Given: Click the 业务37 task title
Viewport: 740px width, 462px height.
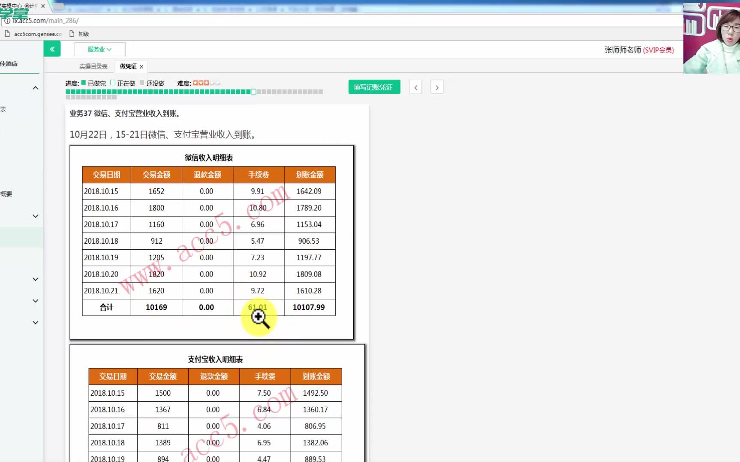Looking at the screenshot, I should (x=126, y=113).
